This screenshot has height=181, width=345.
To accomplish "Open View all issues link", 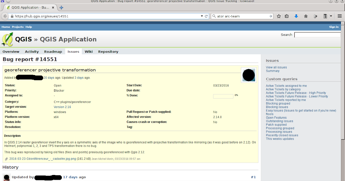I will pyautogui.click(x=276, y=67).
